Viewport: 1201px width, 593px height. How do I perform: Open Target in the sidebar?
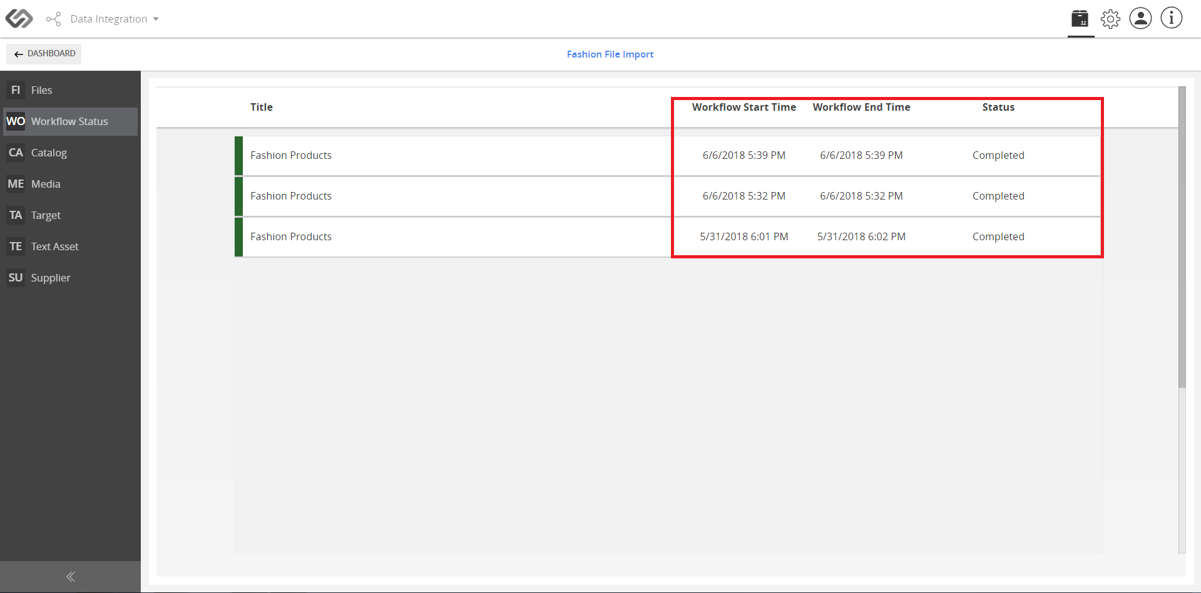[69, 215]
